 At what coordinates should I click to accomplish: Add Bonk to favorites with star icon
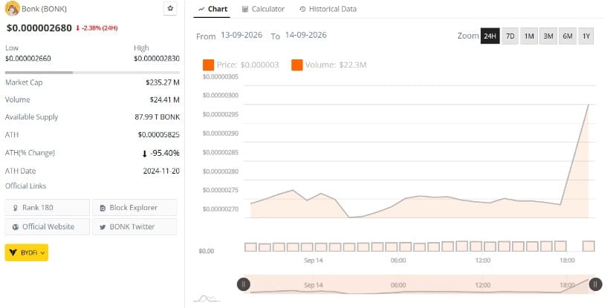170,9
